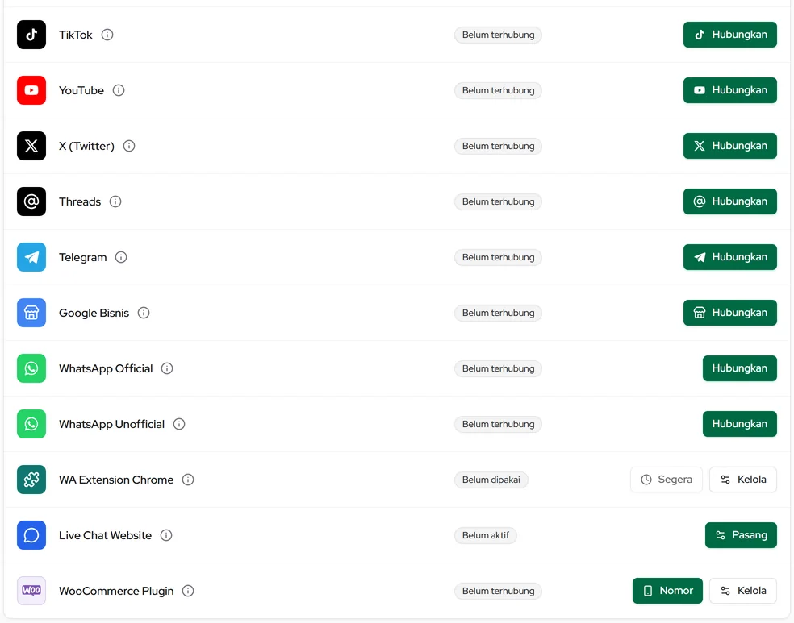Image resolution: width=794 pixels, height=623 pixels.
Task: Select the Google Bisnis label
Action: pyautogui.click(x=94, y=313)
